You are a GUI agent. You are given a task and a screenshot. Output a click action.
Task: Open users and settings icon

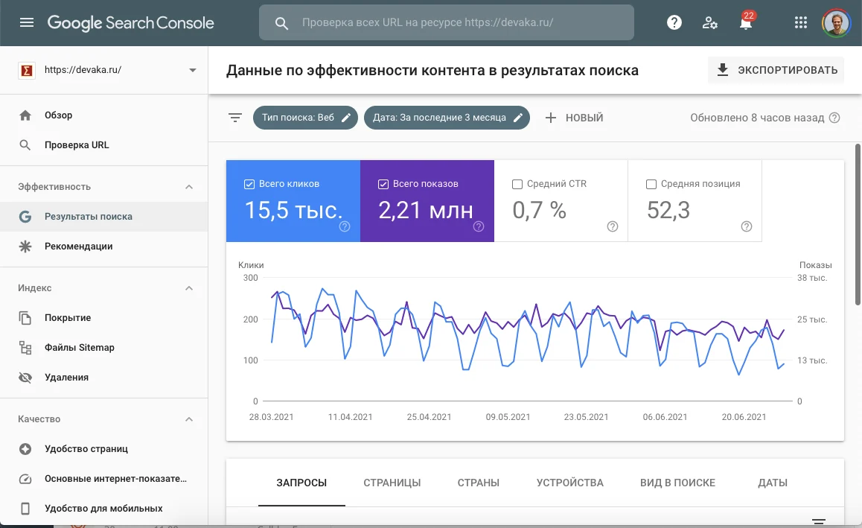tap(709, 22)
